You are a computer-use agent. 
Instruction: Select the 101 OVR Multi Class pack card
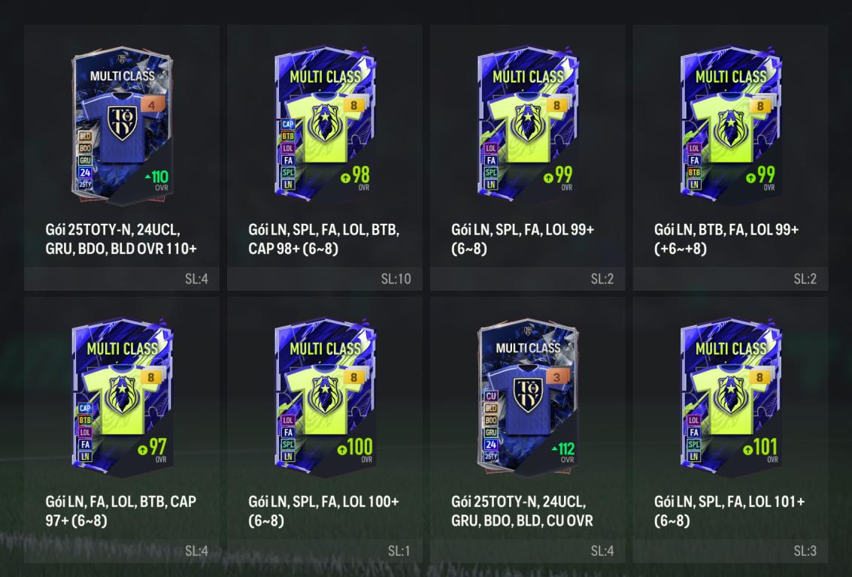(731, 397)
